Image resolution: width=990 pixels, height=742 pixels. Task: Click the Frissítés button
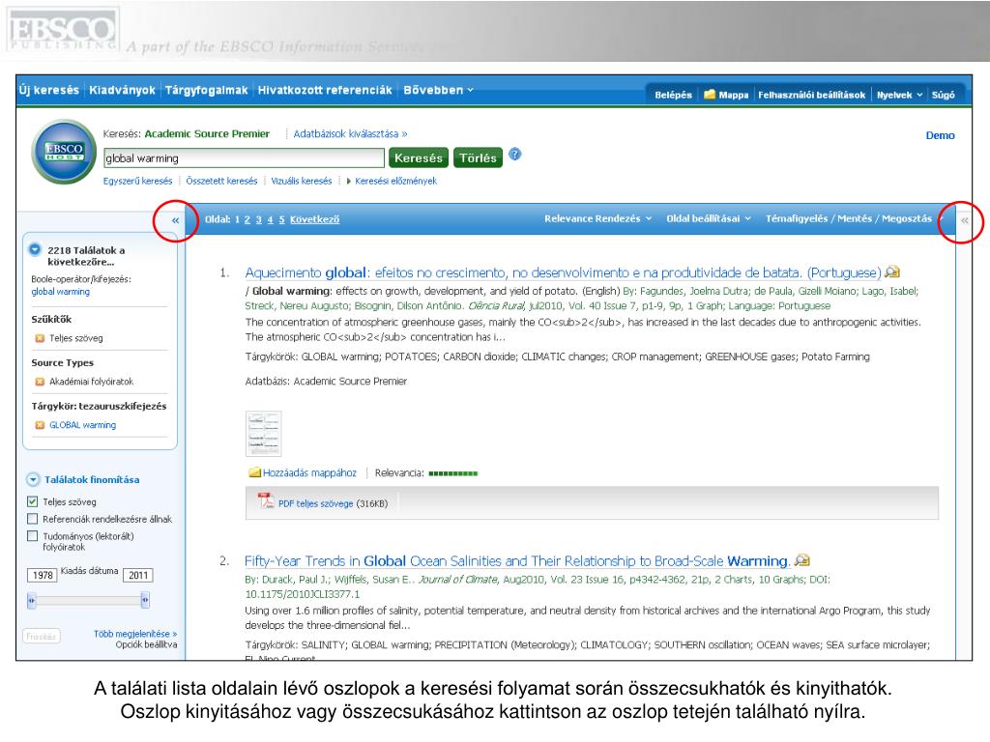[42, 637]
